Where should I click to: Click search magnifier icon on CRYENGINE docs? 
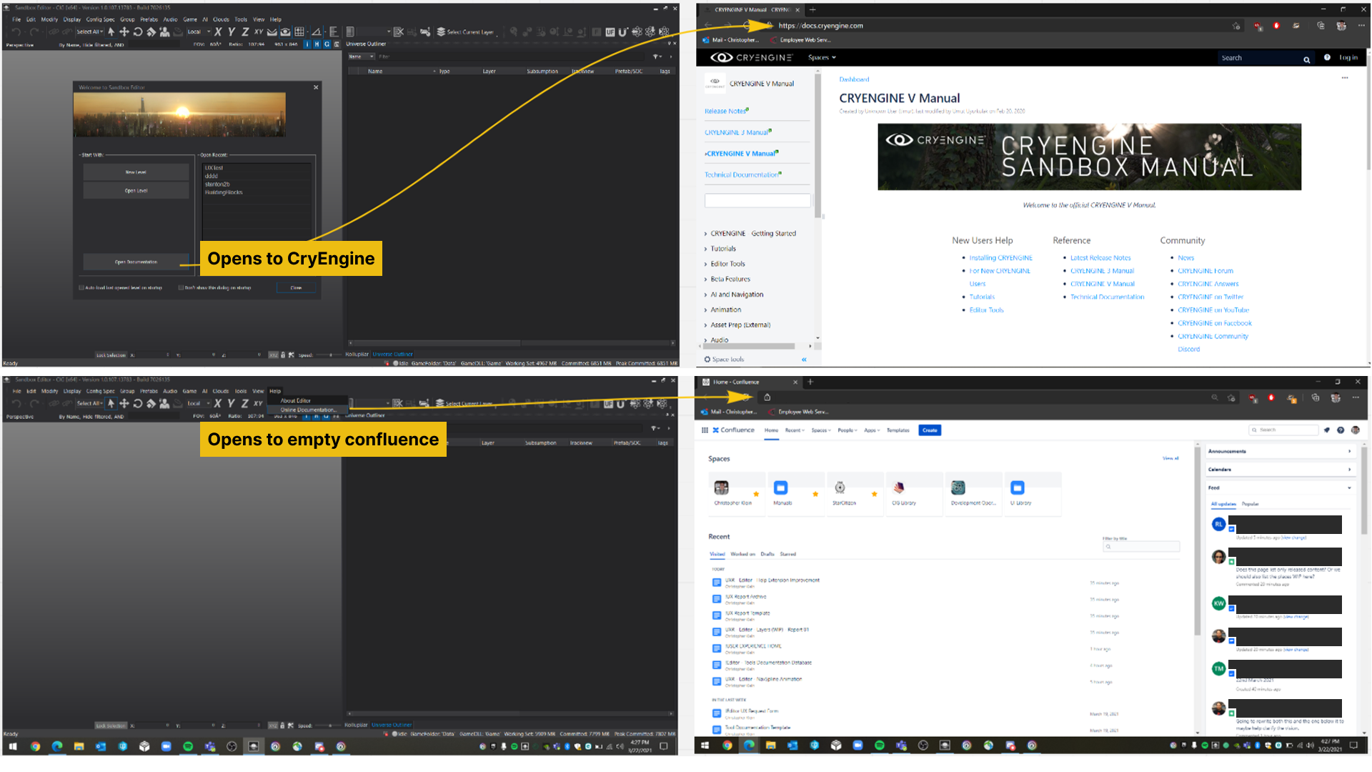click(x=1306, y=59)
